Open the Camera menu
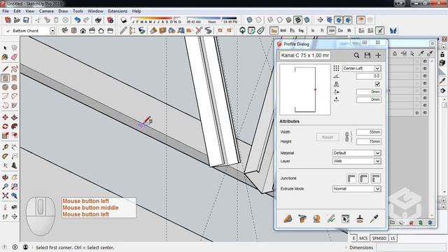 46,11
